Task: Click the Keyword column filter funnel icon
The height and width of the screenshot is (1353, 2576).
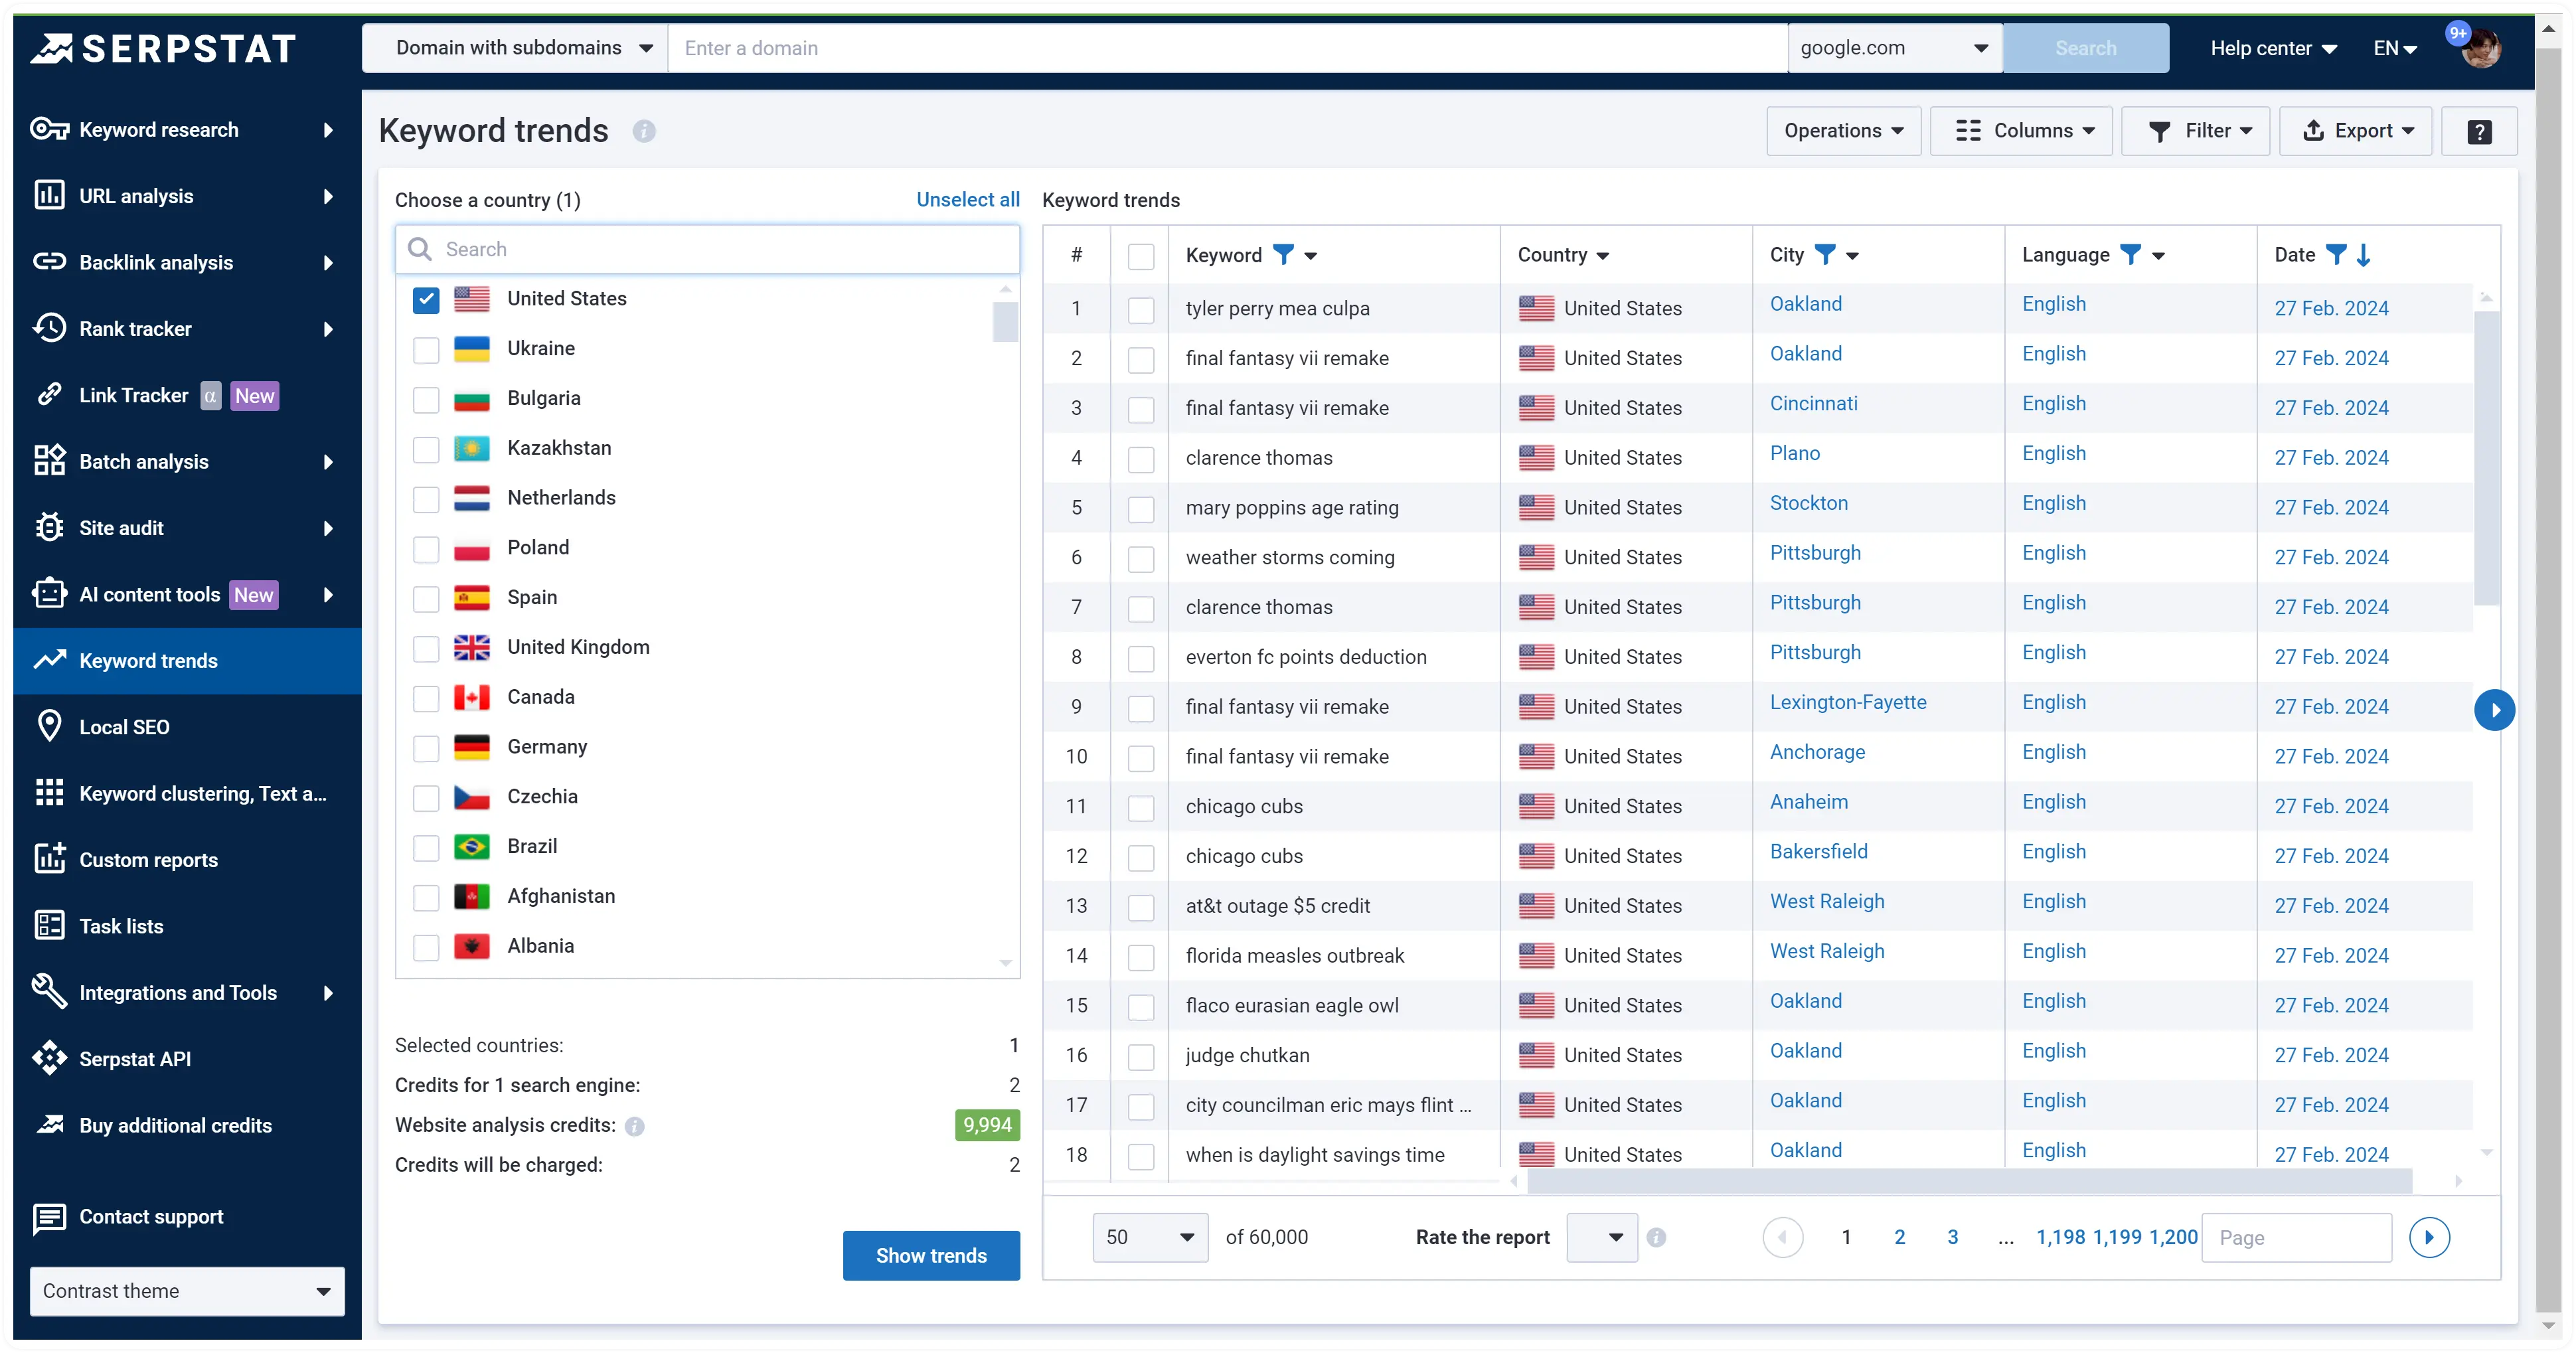Action: coord(1282,255)
